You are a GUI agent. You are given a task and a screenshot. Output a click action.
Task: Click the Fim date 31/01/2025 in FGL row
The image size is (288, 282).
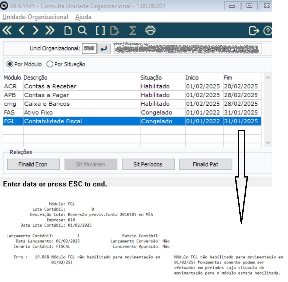pos(241,121)
